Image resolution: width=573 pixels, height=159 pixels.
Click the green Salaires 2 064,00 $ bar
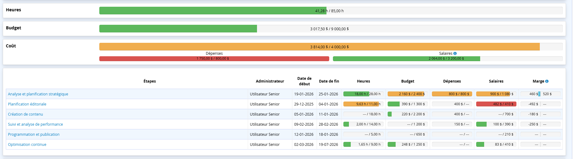(x=406, y=59)
